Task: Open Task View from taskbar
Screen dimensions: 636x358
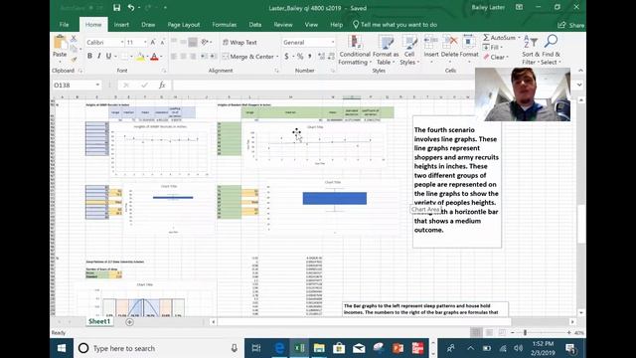Action: tap(256, 348)
